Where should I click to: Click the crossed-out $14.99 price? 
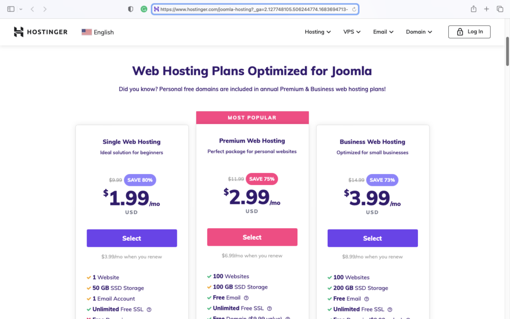(x=356, y=180)
